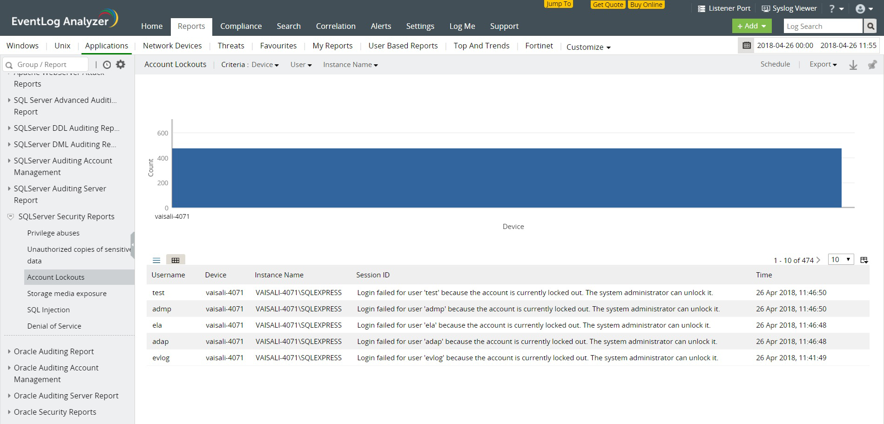Switch to list view icon
Screen dimensions: 884x424
tap(156, 260)
